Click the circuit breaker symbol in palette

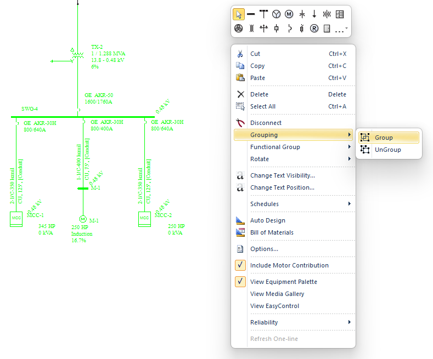tap(276, 29)
